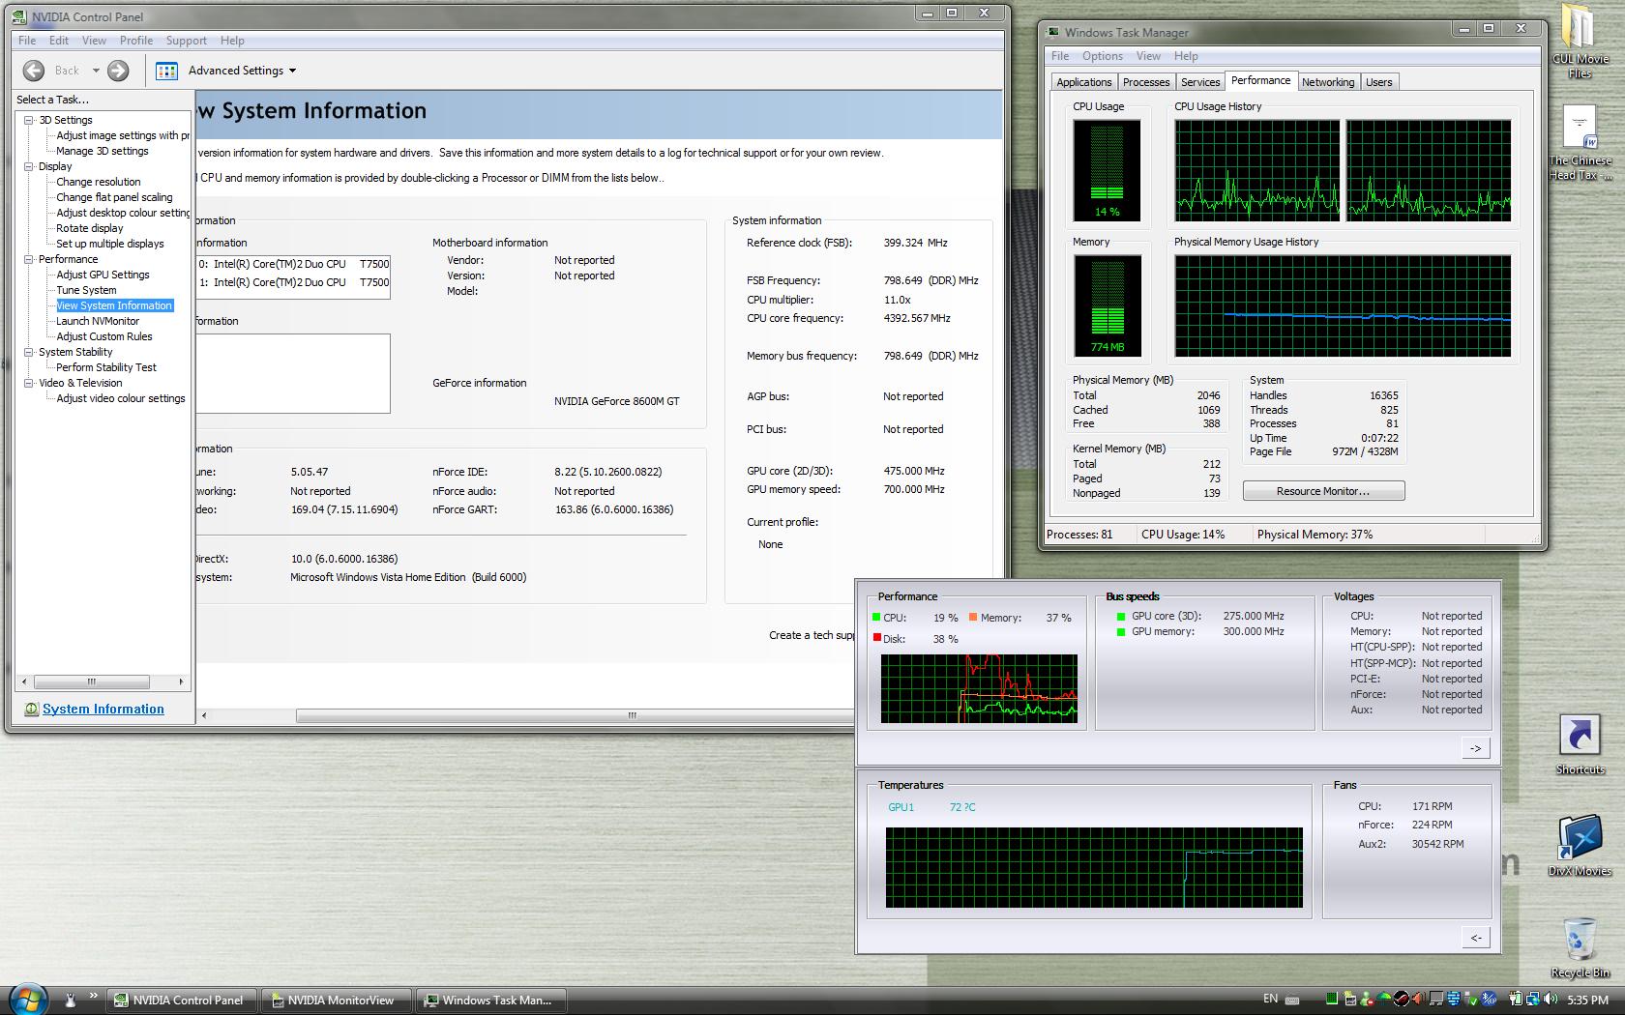This screenshot has width=1625, height=1015.
Task: Switch to Windows Task Manager taskbar button
Action: tap(490, 1000)
